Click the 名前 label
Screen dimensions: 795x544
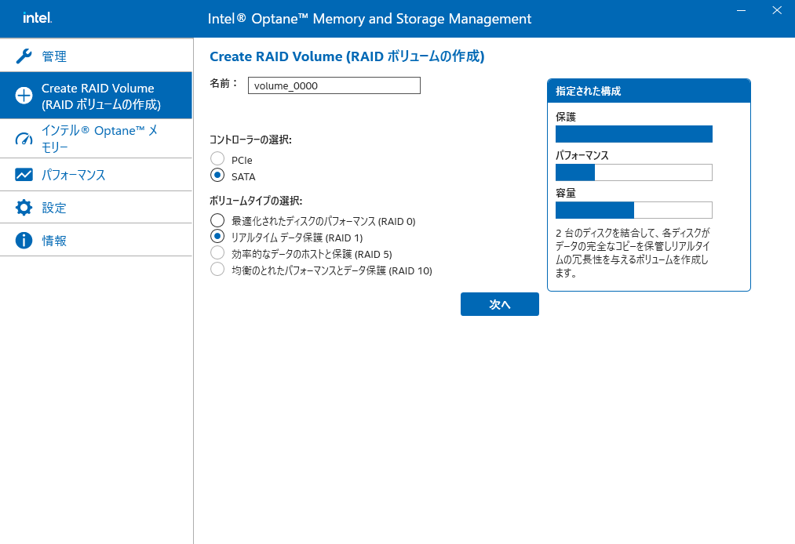(224, 83)
